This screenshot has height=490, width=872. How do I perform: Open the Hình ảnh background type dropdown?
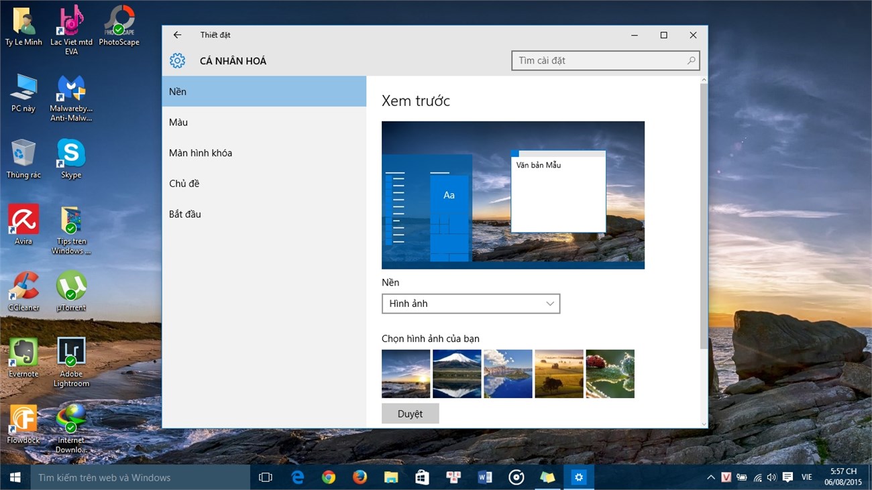click(x=470, y=304)
